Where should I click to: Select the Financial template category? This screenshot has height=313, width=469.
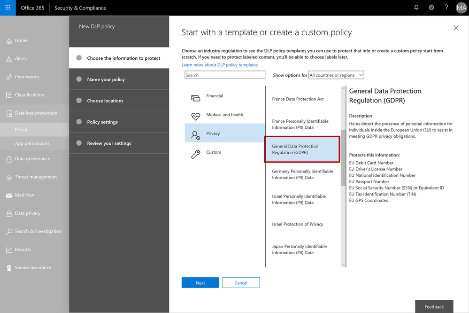(214, 96)
